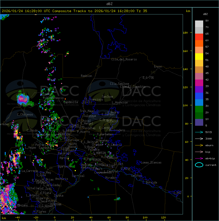Pick the green 20-30 dBZ swatch

199,109
